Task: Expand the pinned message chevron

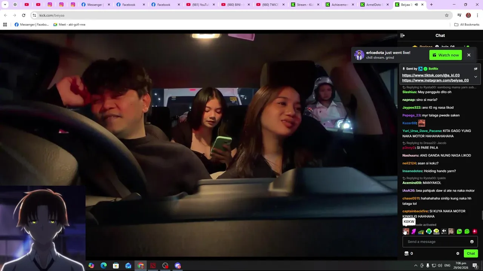Action: (475, 77)
